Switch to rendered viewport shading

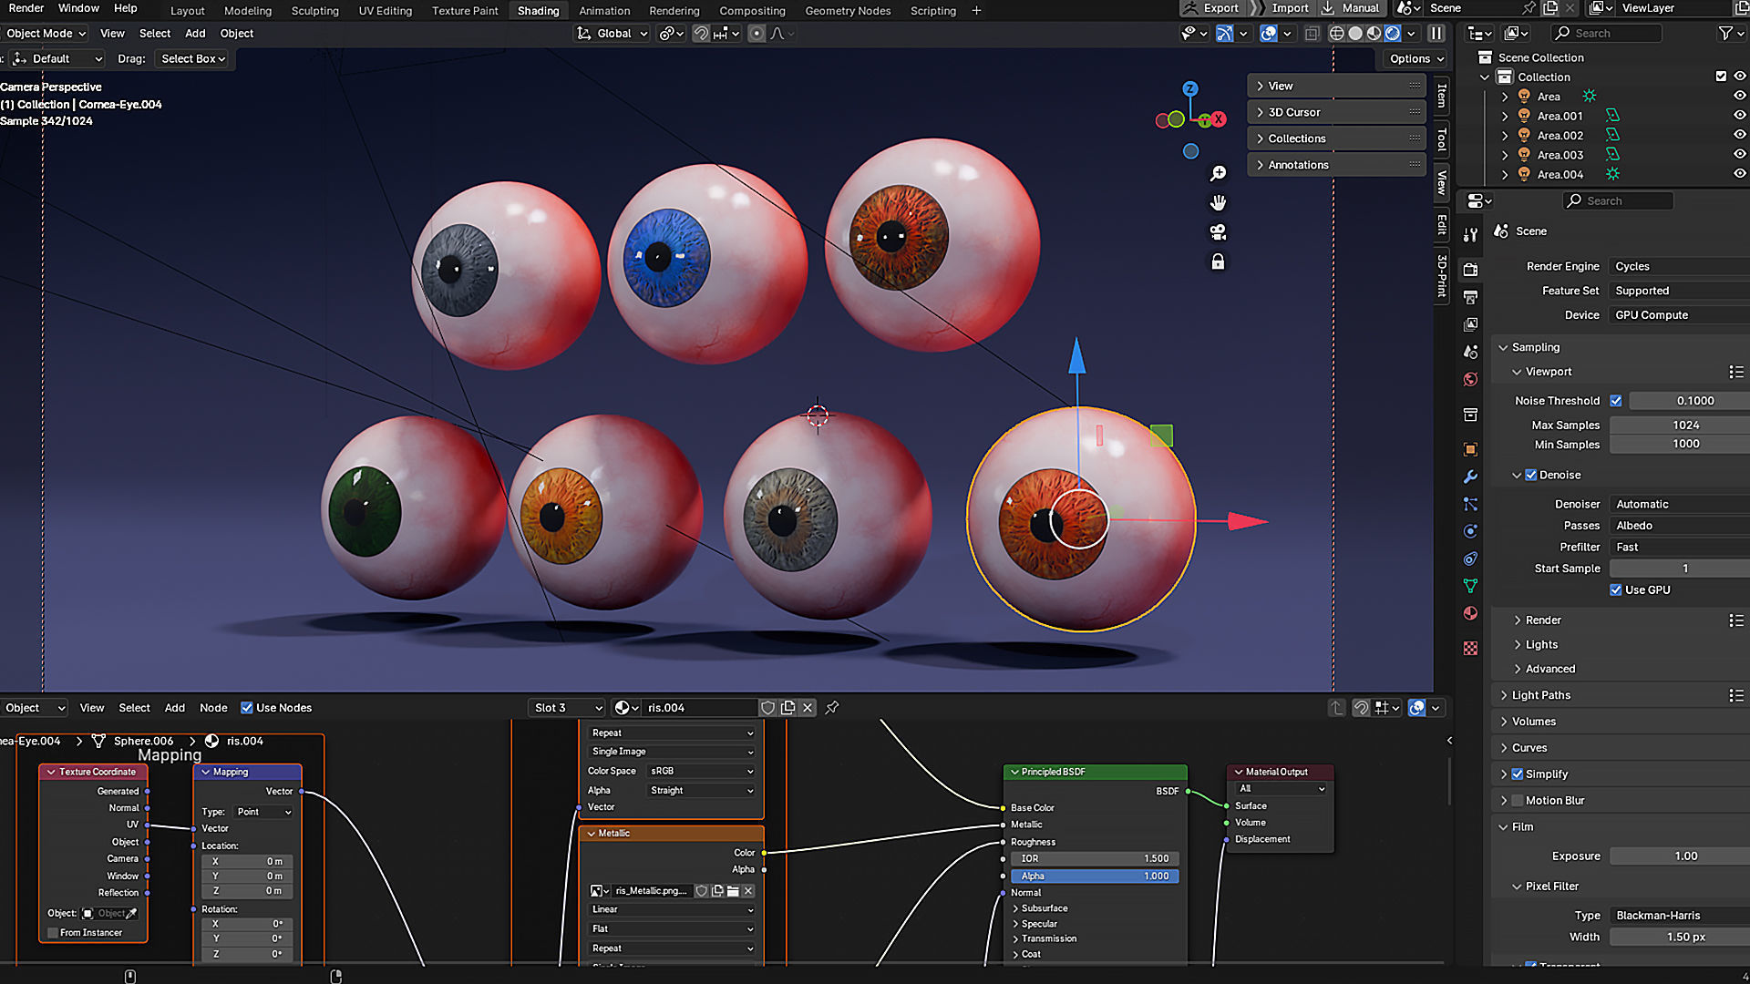[1393, 33]
